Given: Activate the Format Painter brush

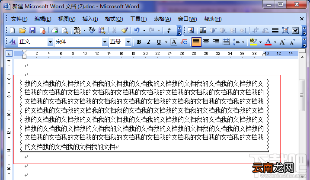Looking at the screenshot, I should [125, 30].
